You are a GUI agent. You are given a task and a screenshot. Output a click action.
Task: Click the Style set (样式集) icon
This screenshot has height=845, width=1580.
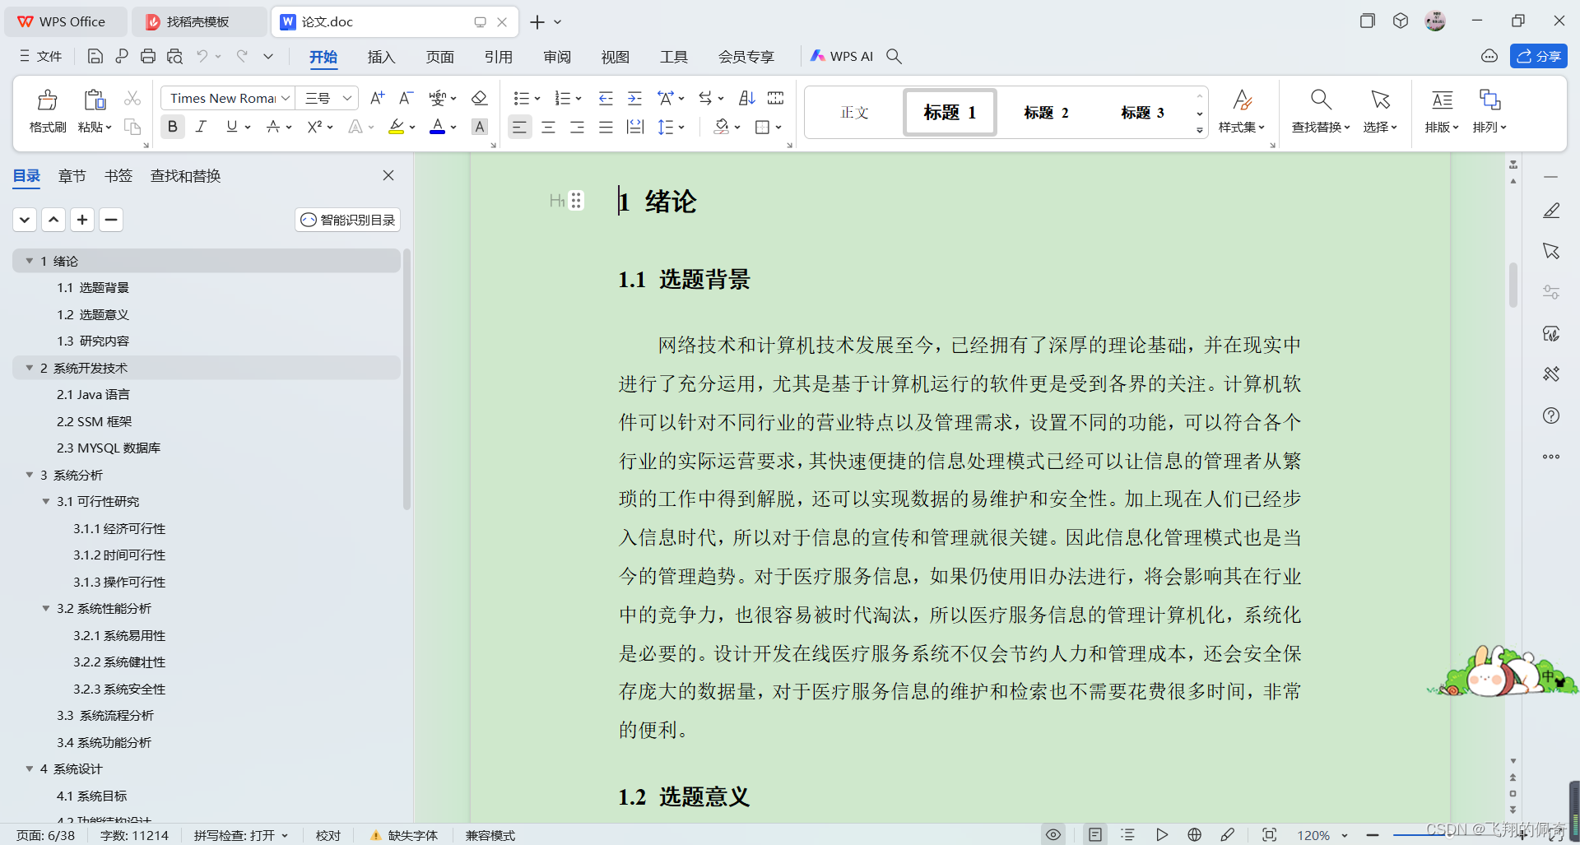pos(1242,100)
